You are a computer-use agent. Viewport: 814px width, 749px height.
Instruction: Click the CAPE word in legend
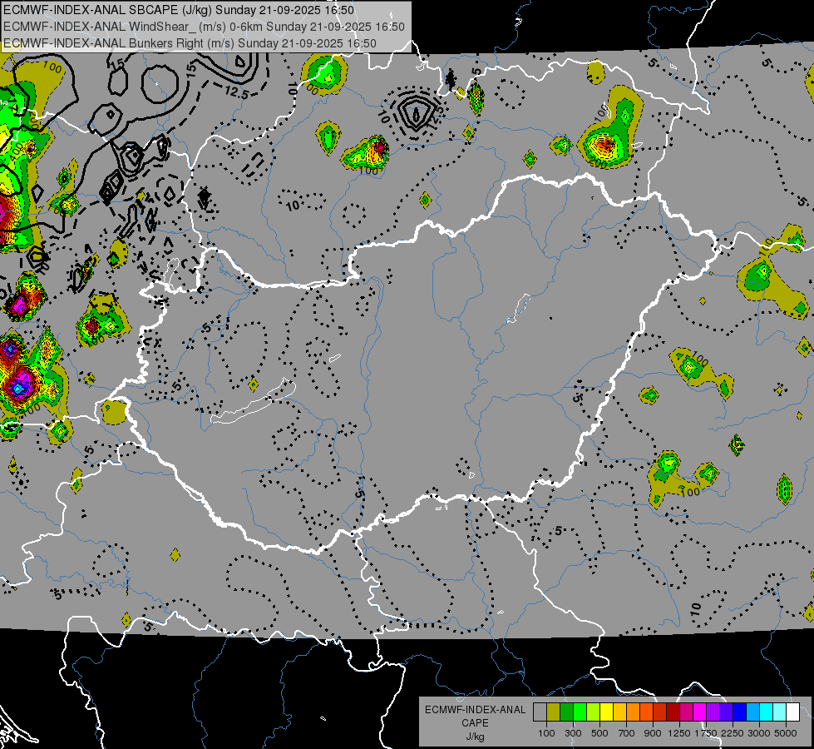pos(475,723)
